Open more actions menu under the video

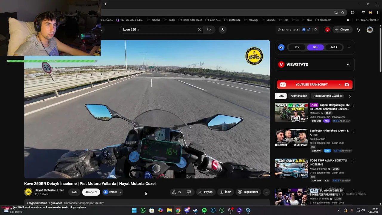coord(267,192)
